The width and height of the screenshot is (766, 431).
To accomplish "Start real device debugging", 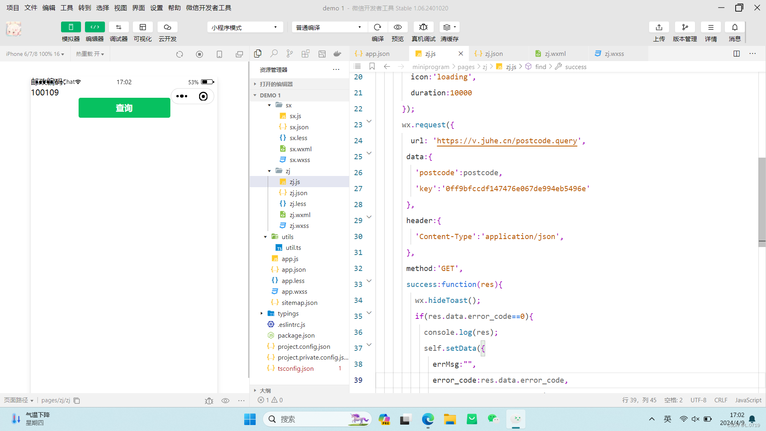I will (423, 27).
